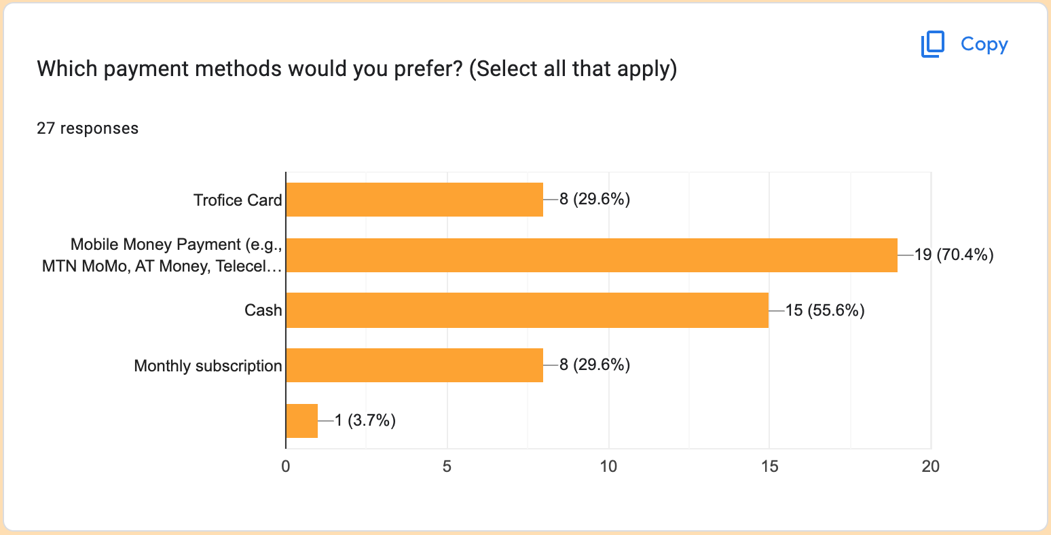Click the 8 (29.6%) label beside Monthly subscription
The height and width of the screenshot is (535, 1051).
[x=595, y=365]
